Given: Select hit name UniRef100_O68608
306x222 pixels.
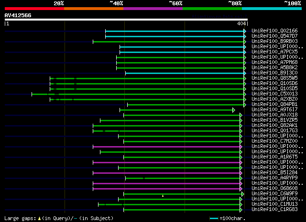Looking at the screenshot, I should (x=274, y=189).
